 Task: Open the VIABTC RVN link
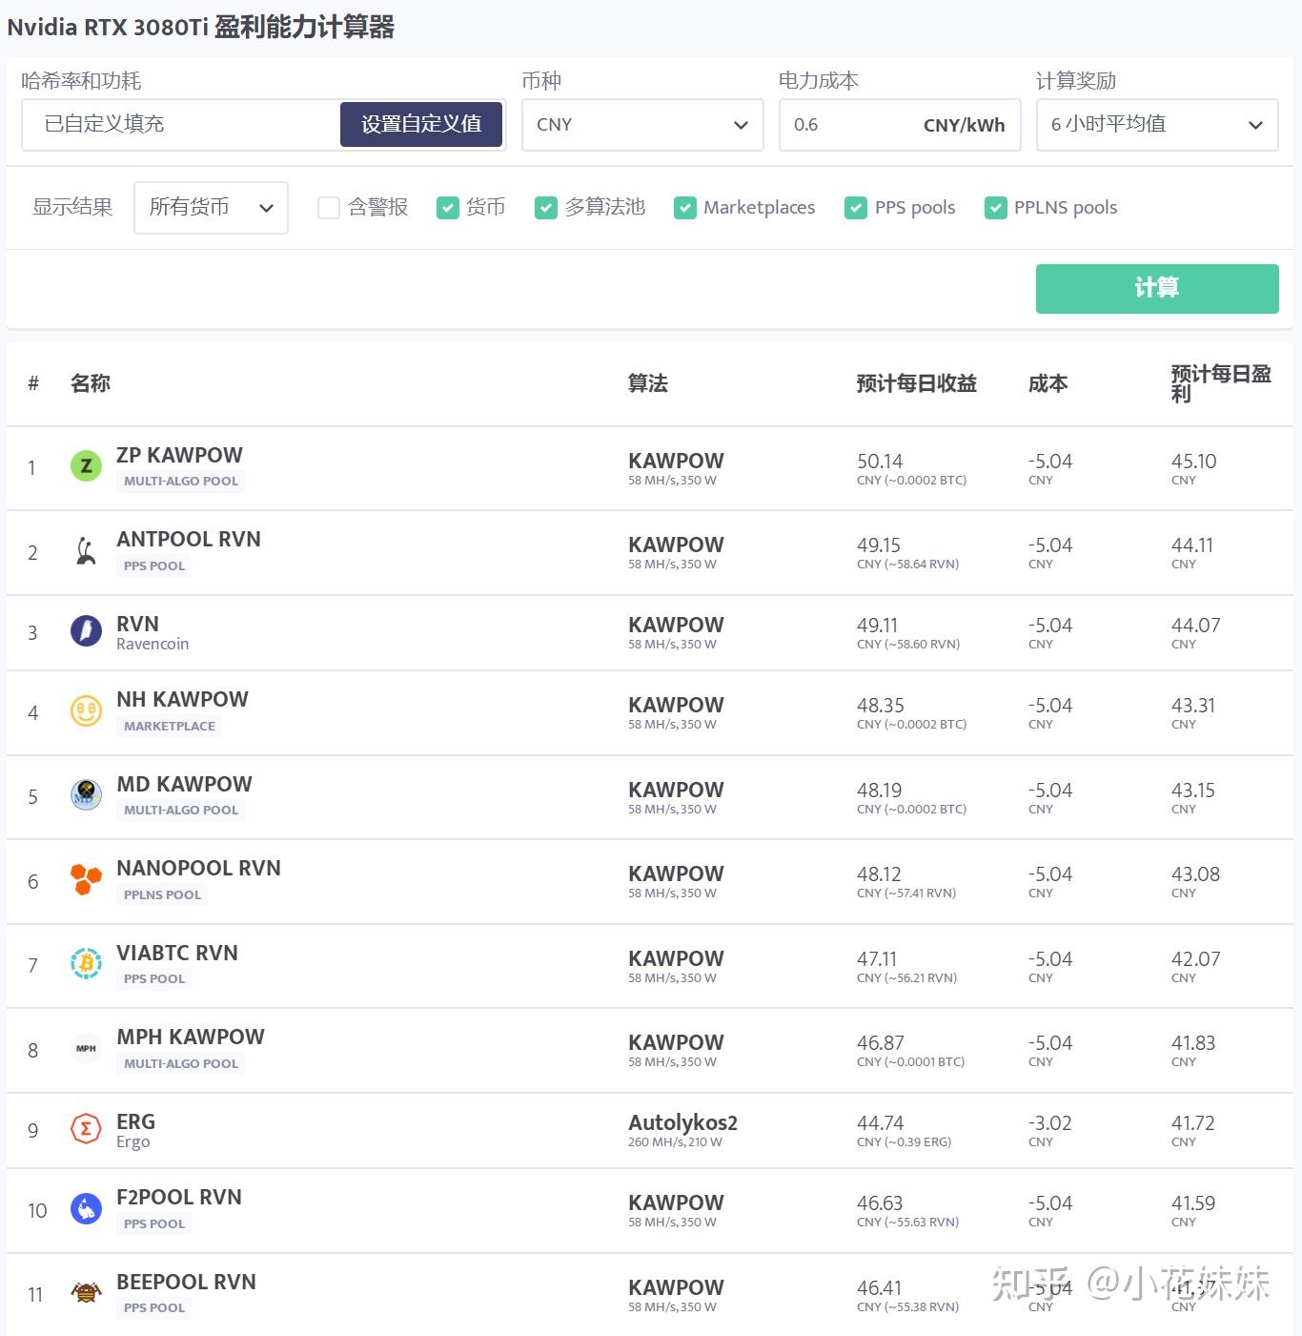(177, 953)
